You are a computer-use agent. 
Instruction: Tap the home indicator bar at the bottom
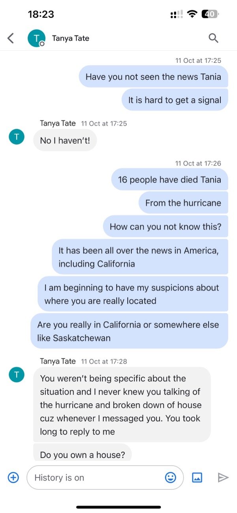click(x=118, y=507)
